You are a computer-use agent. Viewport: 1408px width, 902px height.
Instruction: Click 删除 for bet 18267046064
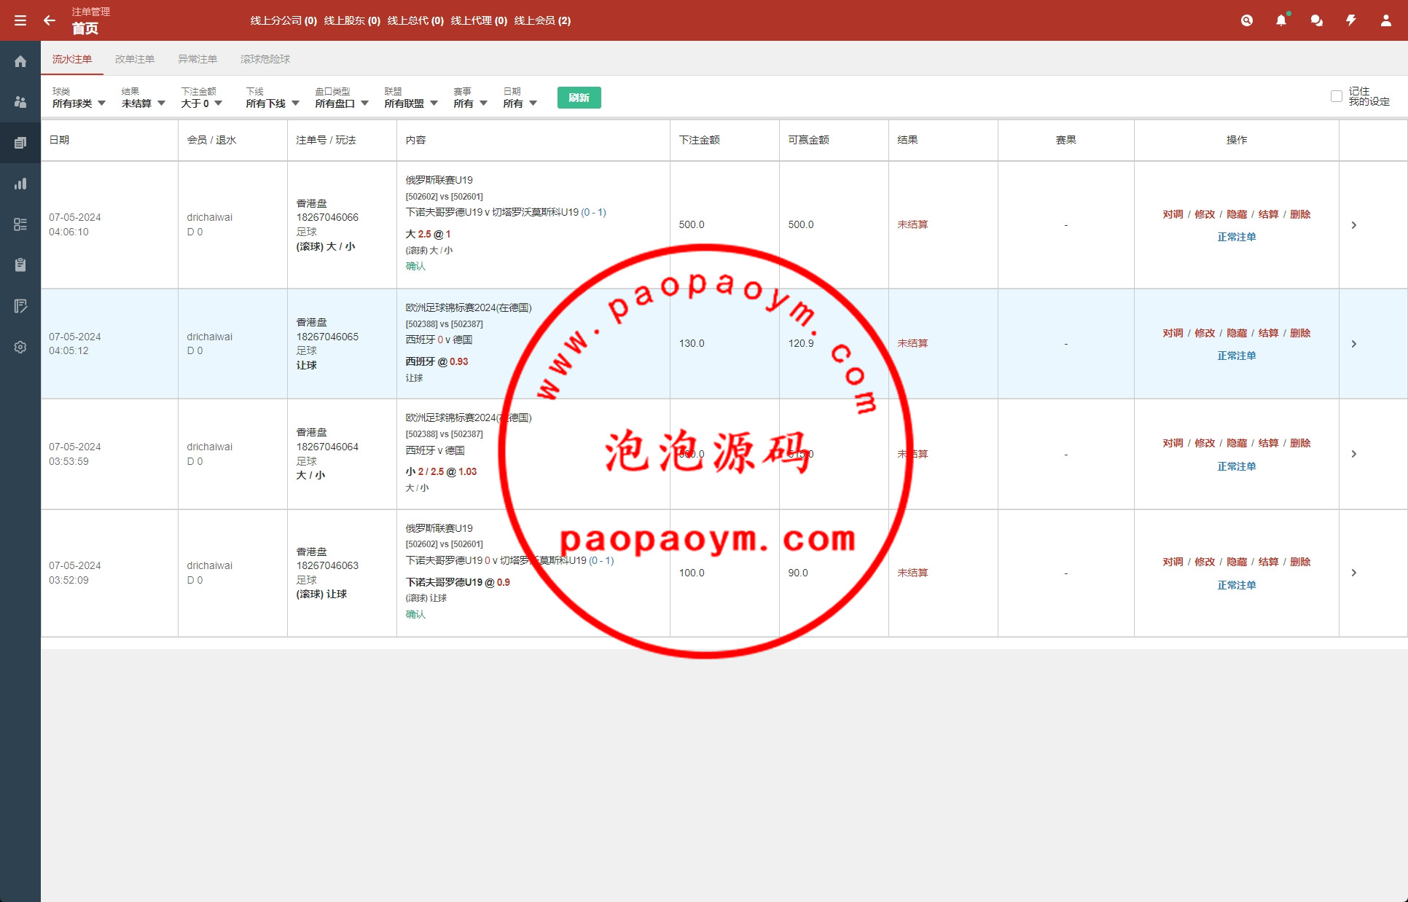click(x=1300, y=443)
